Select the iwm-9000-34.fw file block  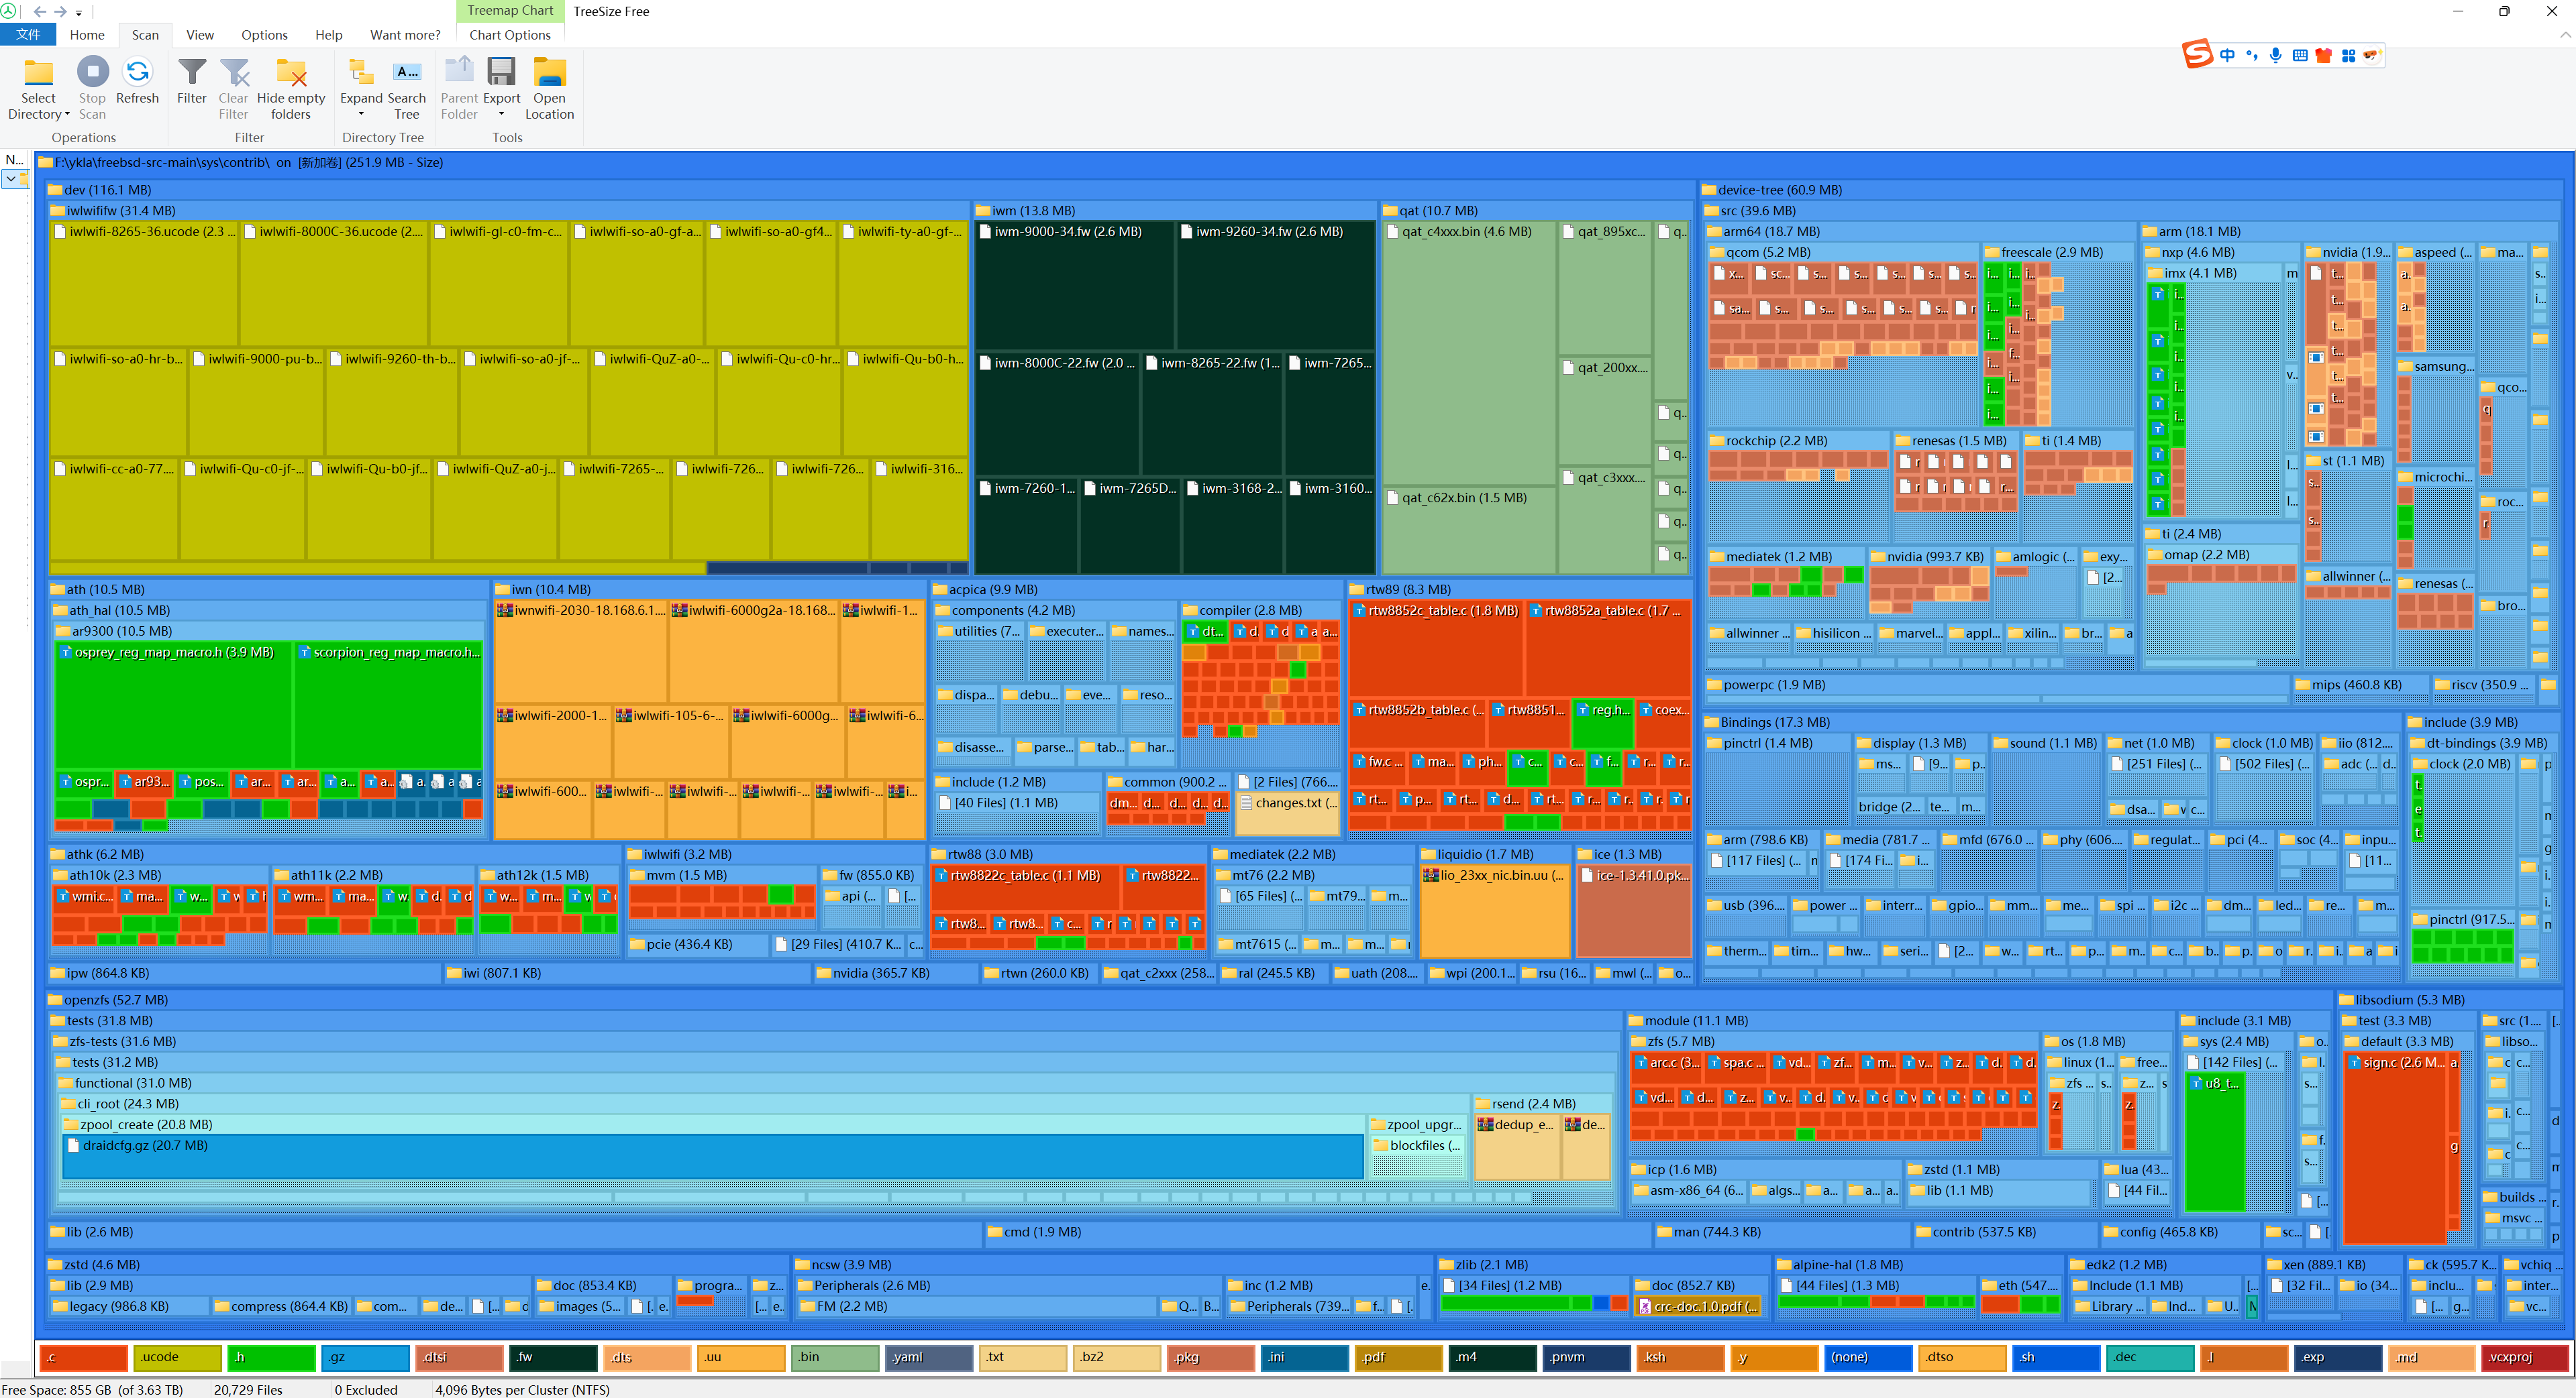coord(1074,285)
